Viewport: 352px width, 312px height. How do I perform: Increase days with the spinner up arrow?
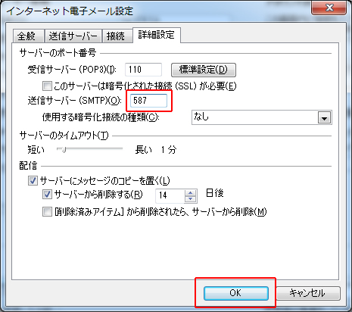click(191, 193)
